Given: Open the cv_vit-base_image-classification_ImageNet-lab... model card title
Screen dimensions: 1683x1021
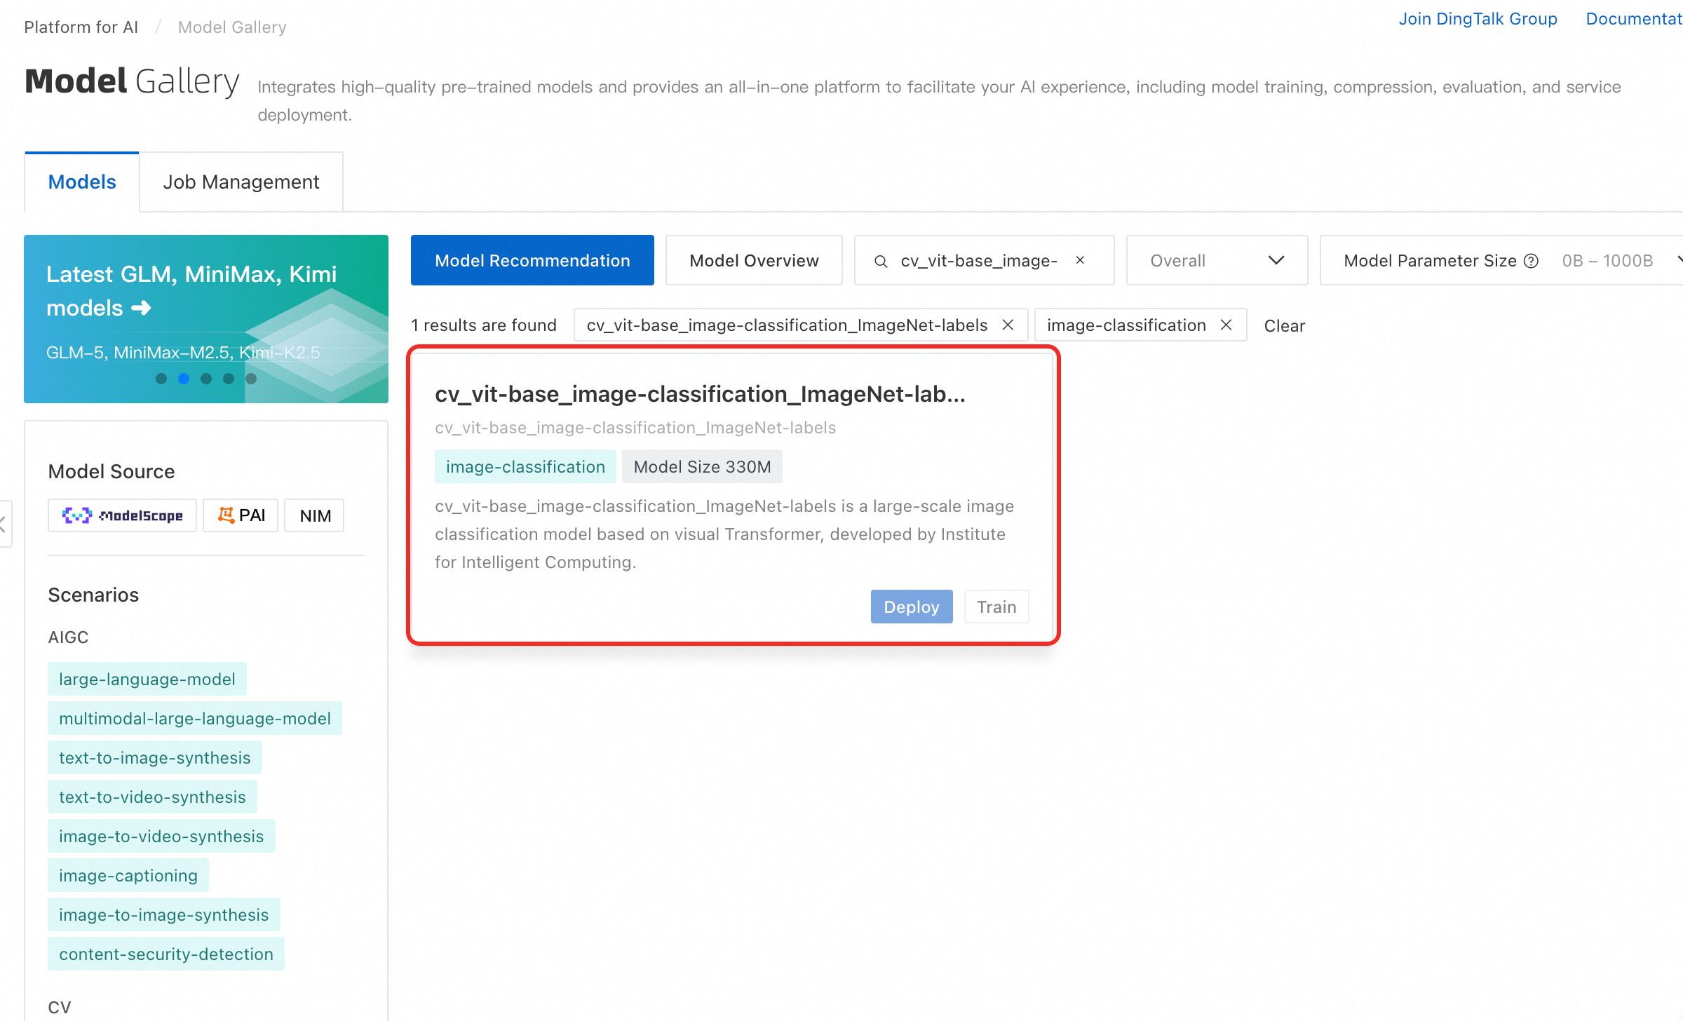Looking at the screenshot, I should point(700,394).
